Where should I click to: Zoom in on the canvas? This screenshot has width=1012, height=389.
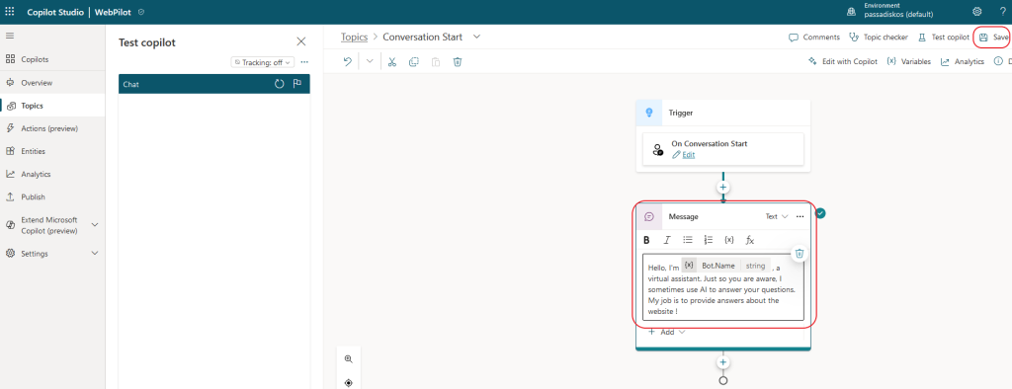point(349,359)
